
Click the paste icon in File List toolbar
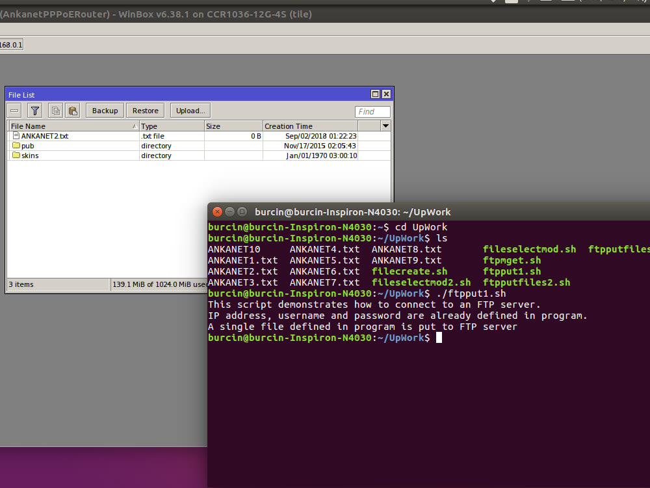[73, 110]
